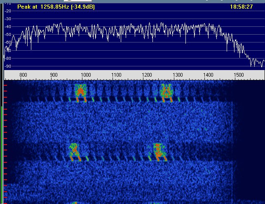Select the 900 Hz mark on frequency scale
Image resolution: width=265 pixels, height=204 pixels.
[x=54, y=75]
